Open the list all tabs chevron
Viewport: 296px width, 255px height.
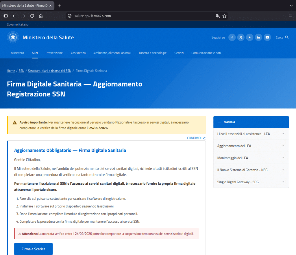coord(291,6)
